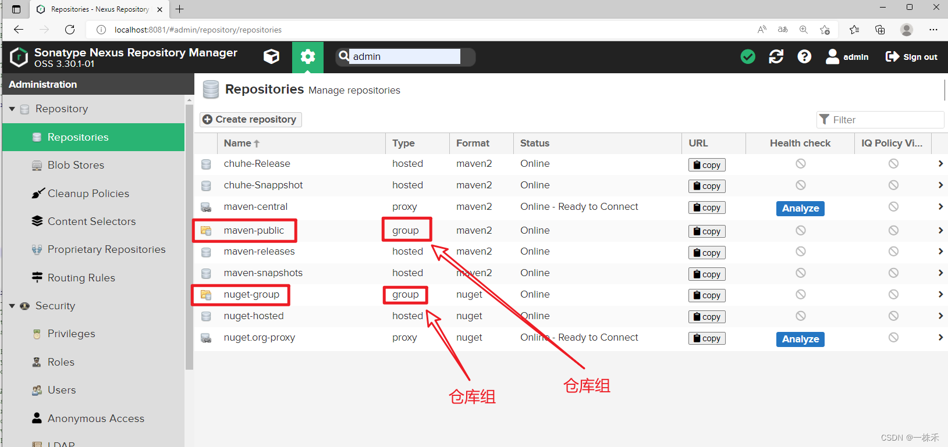The width and height of the screenshot is (948, 447).
Task: Collapse the Security tree section
Action: coord(12,306)
